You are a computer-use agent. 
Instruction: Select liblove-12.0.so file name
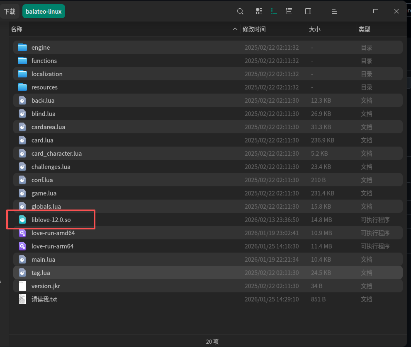coord(51,220)
